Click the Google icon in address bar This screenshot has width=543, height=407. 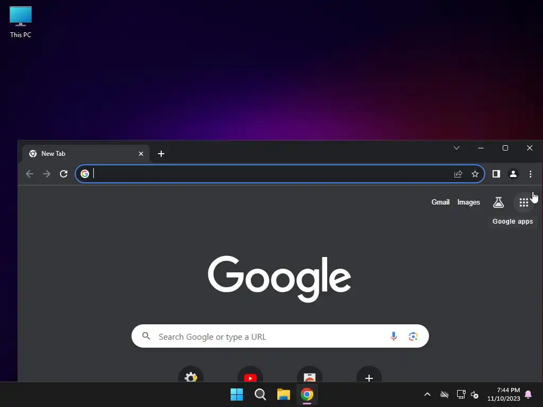(85, 174)
